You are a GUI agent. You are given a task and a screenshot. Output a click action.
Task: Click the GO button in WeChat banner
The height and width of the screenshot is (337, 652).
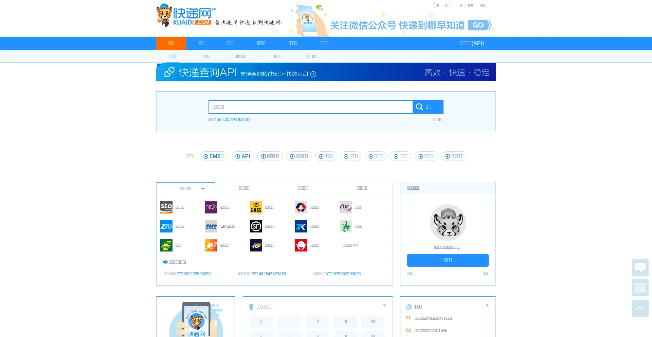[x=478, y=25]
